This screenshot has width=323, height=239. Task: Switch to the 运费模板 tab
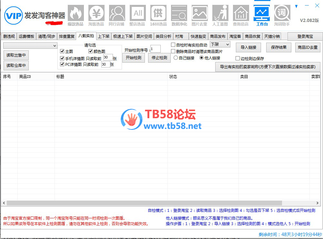[26, 36]
